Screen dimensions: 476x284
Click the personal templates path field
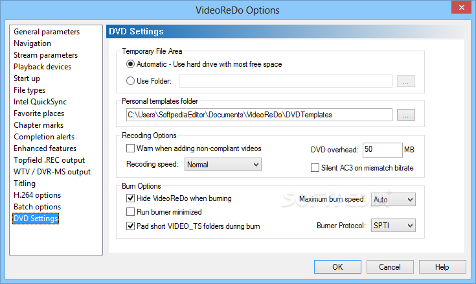(x=259, y=115)
